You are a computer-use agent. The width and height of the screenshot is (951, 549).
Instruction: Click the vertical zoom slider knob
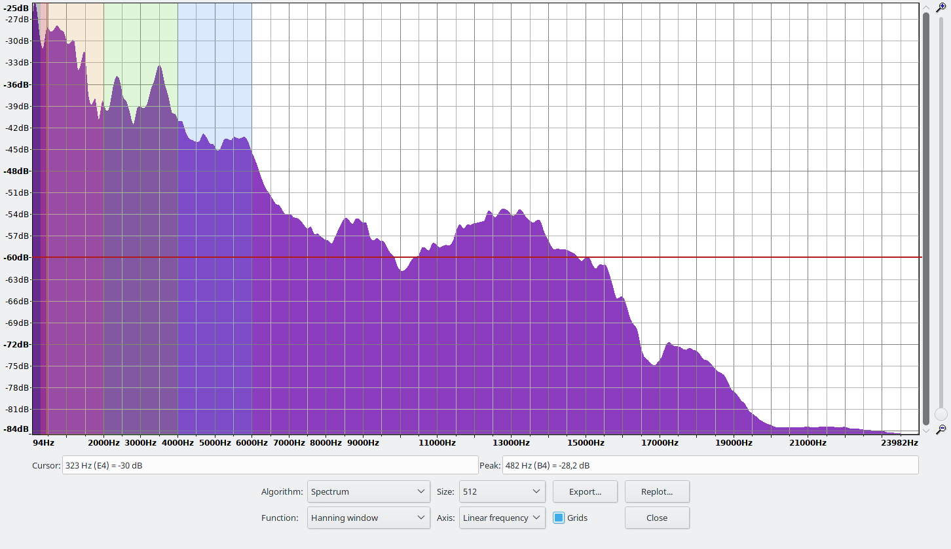pos(941,414)
